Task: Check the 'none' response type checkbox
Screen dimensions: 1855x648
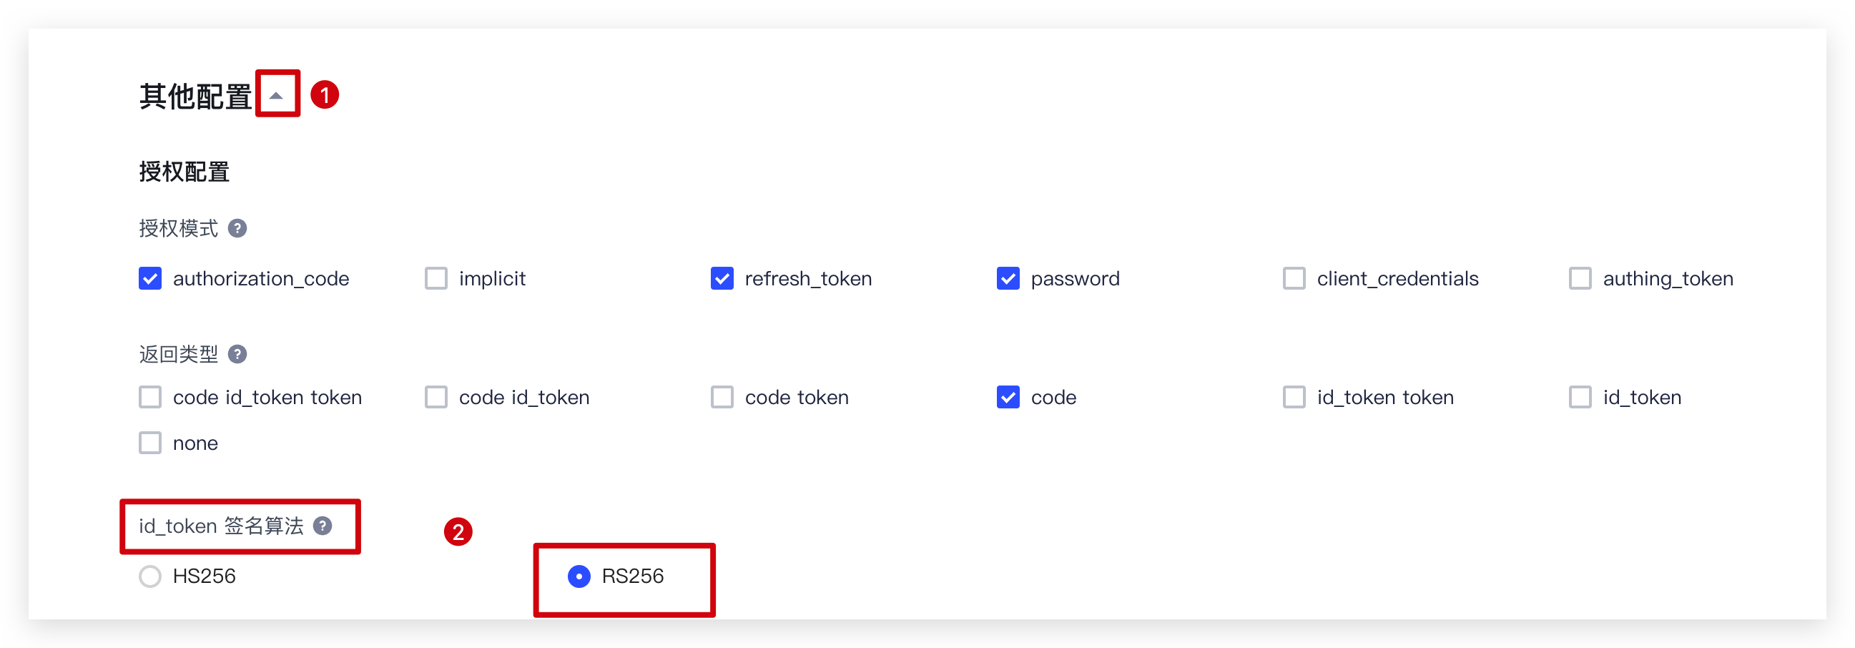Action: (150, 443)
